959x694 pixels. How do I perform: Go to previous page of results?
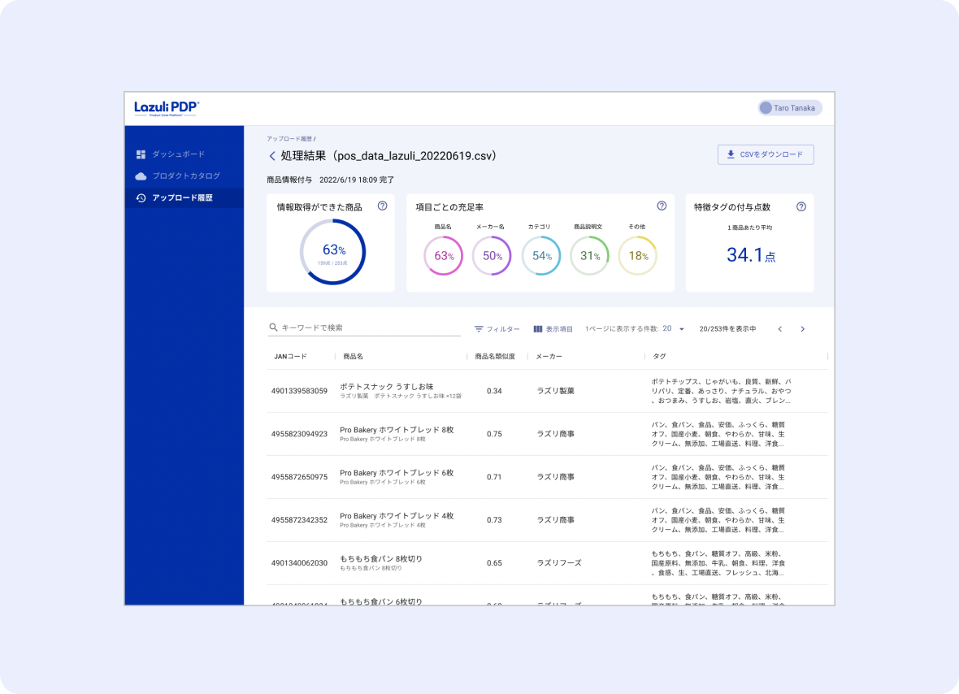(780, 329)
